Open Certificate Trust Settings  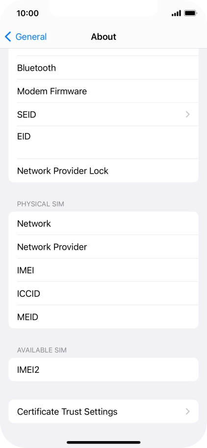coord(103,411)
